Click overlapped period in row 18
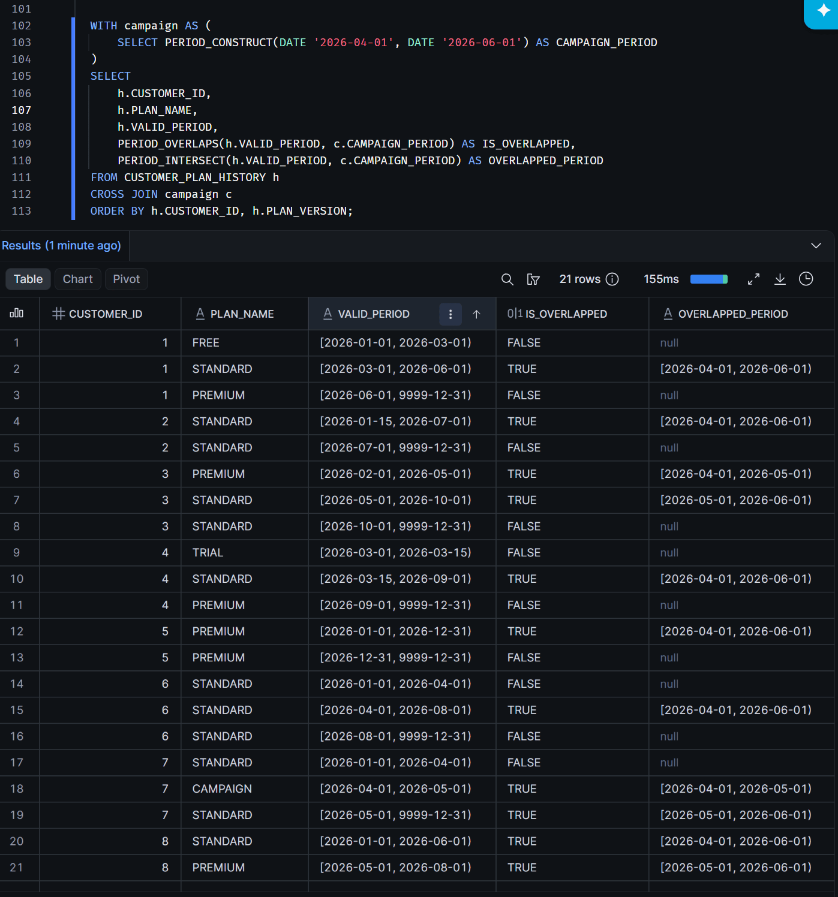838x897 pixels. tap(736, 789)
